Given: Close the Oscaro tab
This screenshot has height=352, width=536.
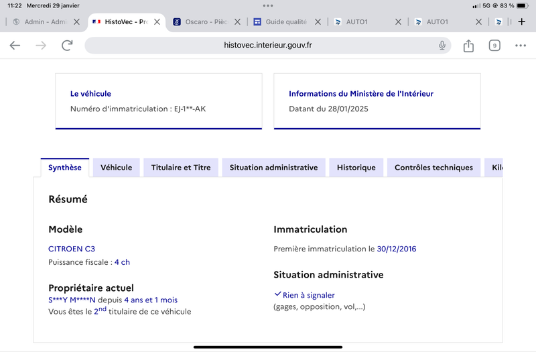Looking at the screenshot, I should pos(237,22).
